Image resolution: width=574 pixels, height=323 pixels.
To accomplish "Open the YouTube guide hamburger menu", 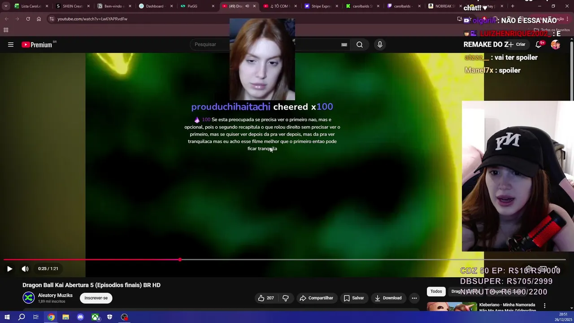I will 11,44.
